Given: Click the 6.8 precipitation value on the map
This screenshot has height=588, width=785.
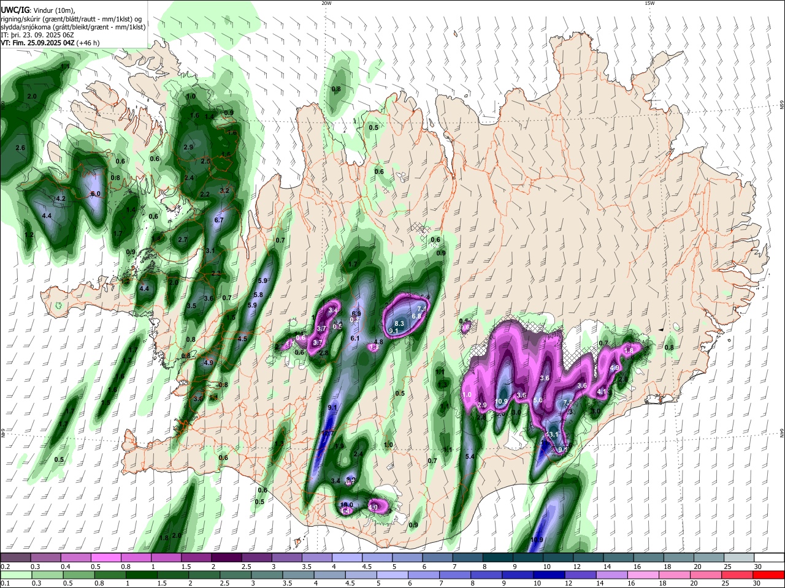Looking at the screenshot, I should pyautogui.click(x=416, y=315).
